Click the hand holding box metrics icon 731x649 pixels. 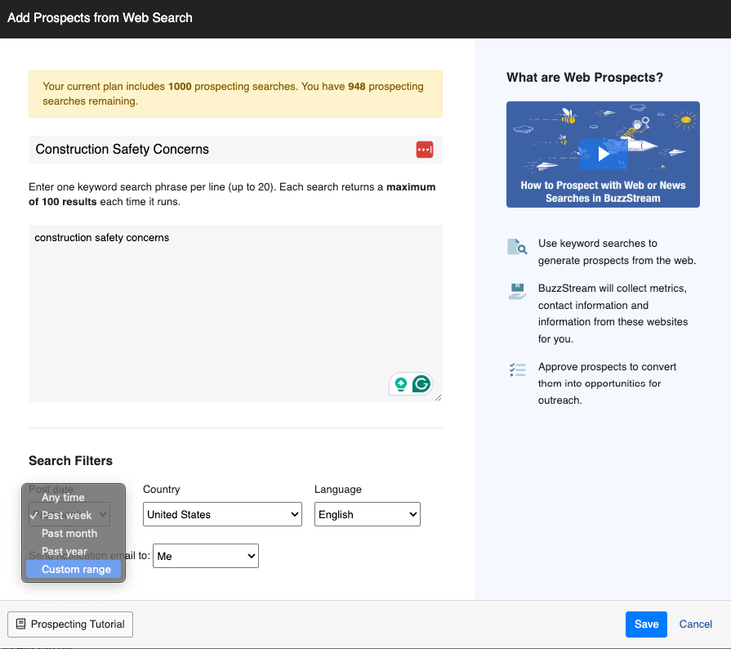[517, 291]
